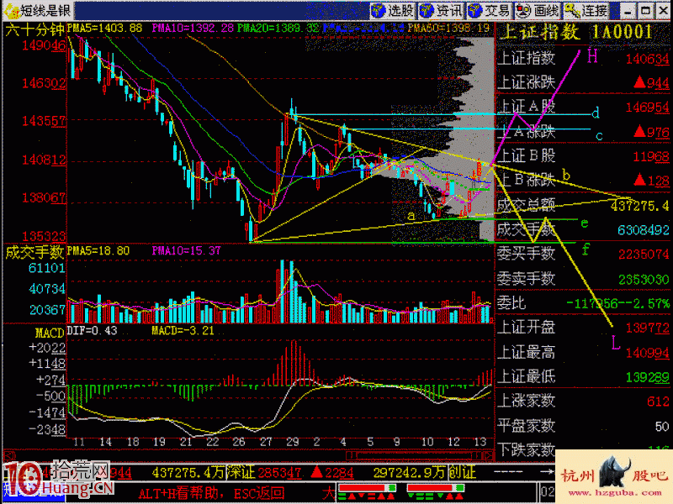Click the chart horizontal scrollbar thumb
Viewport: 673px width, 504px height.
tap(416, 455)
